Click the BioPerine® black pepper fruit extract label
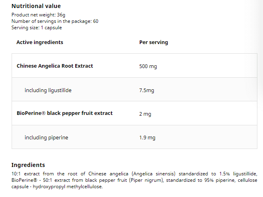 click(64, 113)
